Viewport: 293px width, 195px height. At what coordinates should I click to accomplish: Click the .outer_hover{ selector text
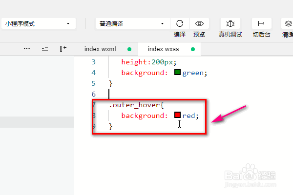(136, 105)
